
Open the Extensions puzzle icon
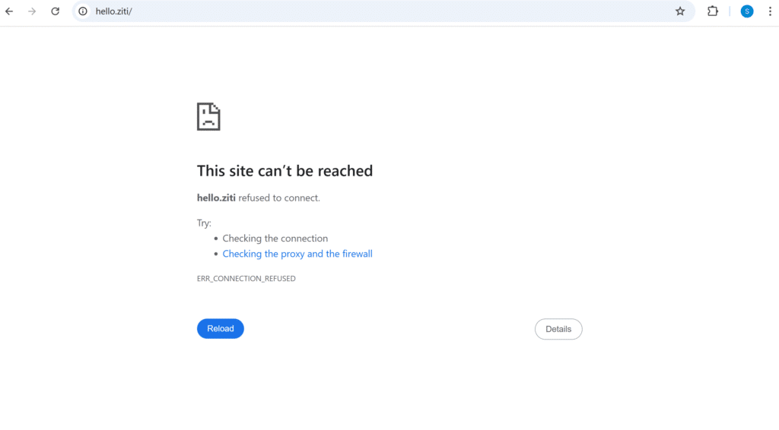click(x=713, y=11)
